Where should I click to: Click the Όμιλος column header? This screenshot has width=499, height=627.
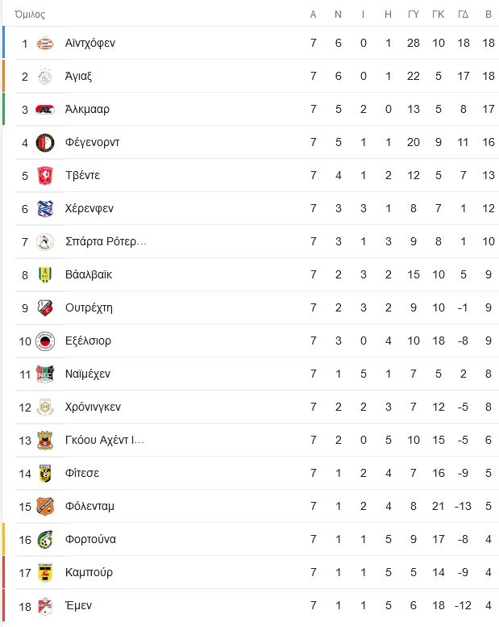pyautogui.click(x=30, y=15)
